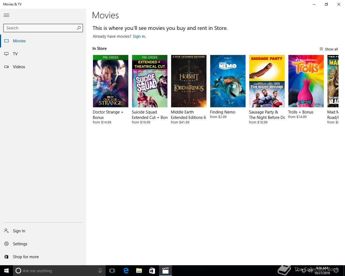The width and height of the screenshot is (345, 276).
Task: Click the shopping bag icon beside Shop for more
Action: coord(6,257)
